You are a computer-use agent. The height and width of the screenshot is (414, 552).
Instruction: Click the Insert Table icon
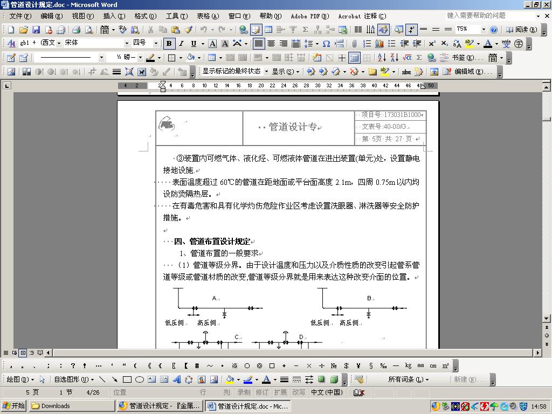click(x=268, y=30)
